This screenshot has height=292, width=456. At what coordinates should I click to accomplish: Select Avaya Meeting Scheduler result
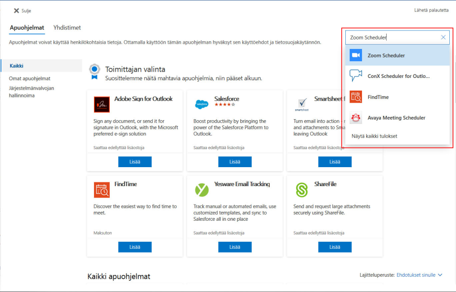(x=398, y=118)
